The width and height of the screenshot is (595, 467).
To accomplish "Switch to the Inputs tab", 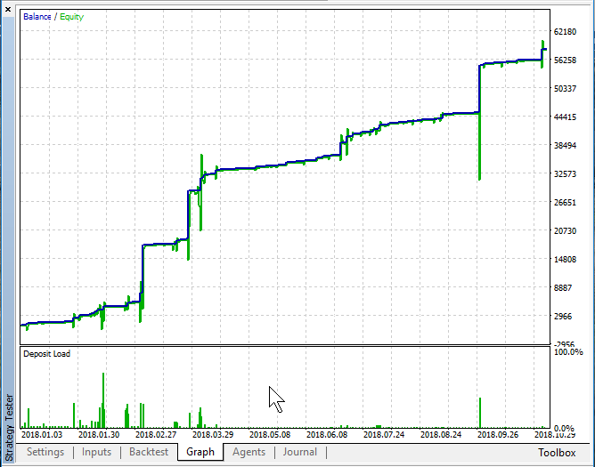I will (96, 452).
